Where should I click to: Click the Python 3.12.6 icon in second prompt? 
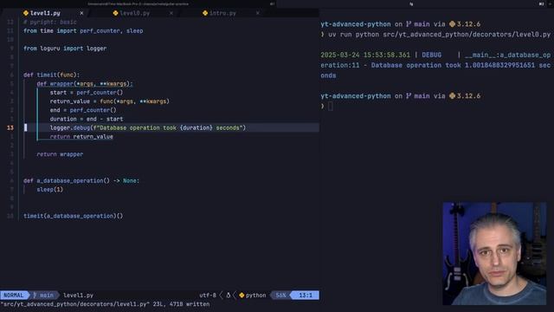[452, 96]
